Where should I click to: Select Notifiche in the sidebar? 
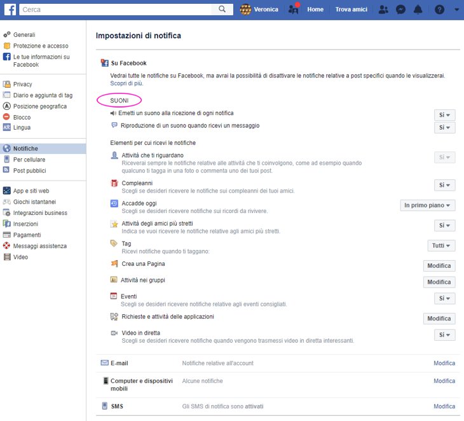(43, 148)
